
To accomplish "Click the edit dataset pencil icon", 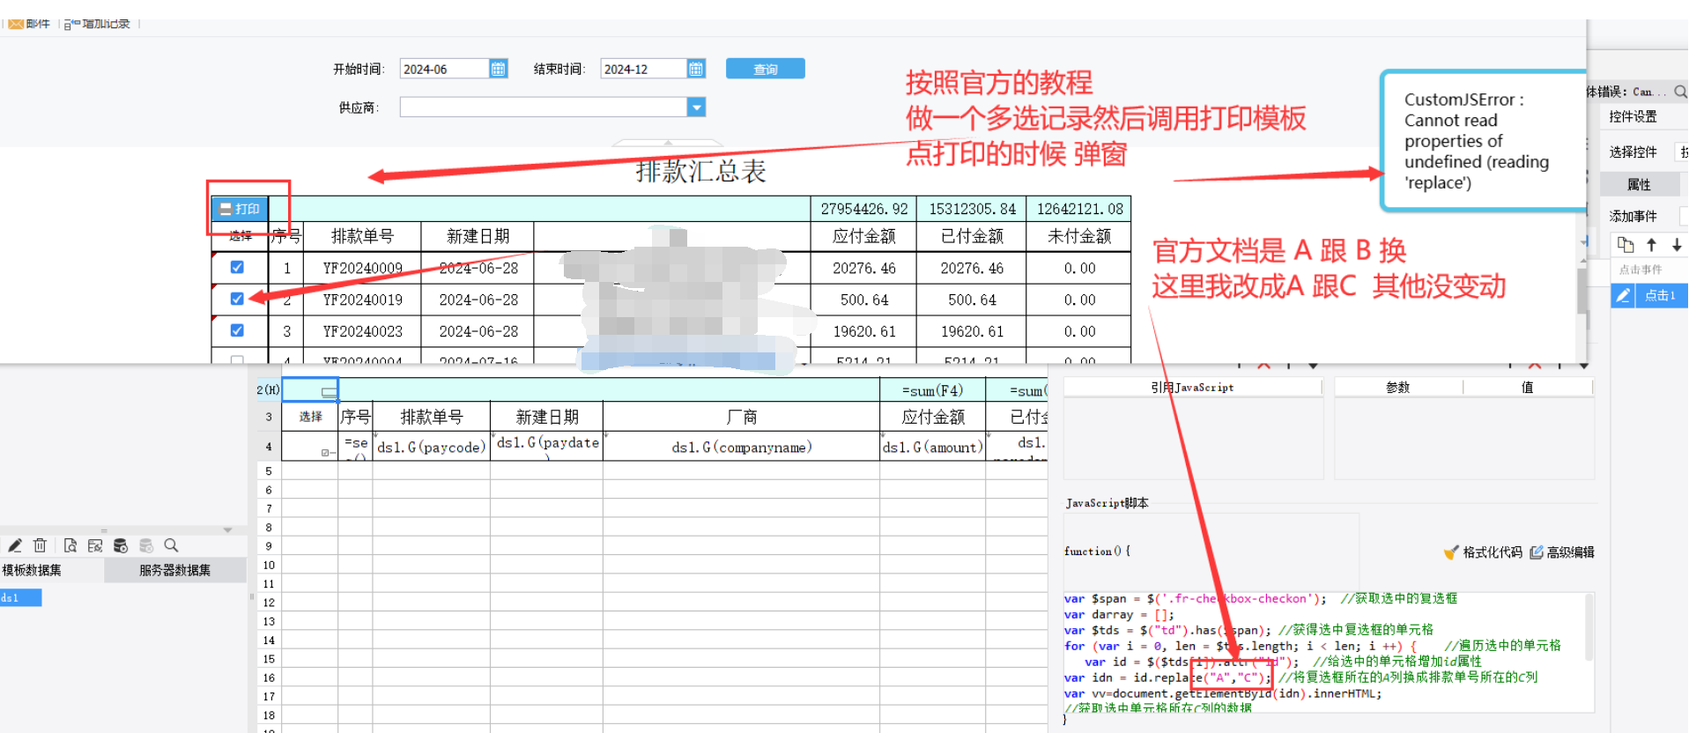I will coord(15,546).
